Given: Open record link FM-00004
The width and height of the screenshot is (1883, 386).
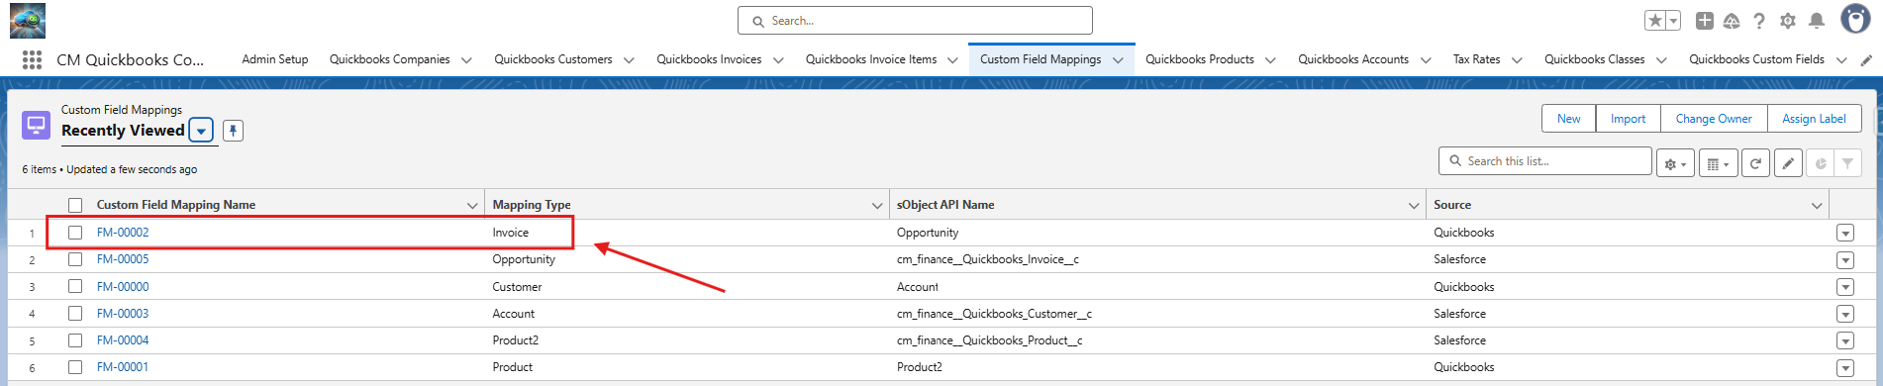Looking at the screenshot, I should point(123,339).
